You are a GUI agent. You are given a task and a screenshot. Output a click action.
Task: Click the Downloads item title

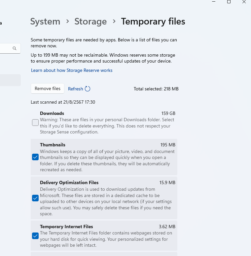(52, 113)
